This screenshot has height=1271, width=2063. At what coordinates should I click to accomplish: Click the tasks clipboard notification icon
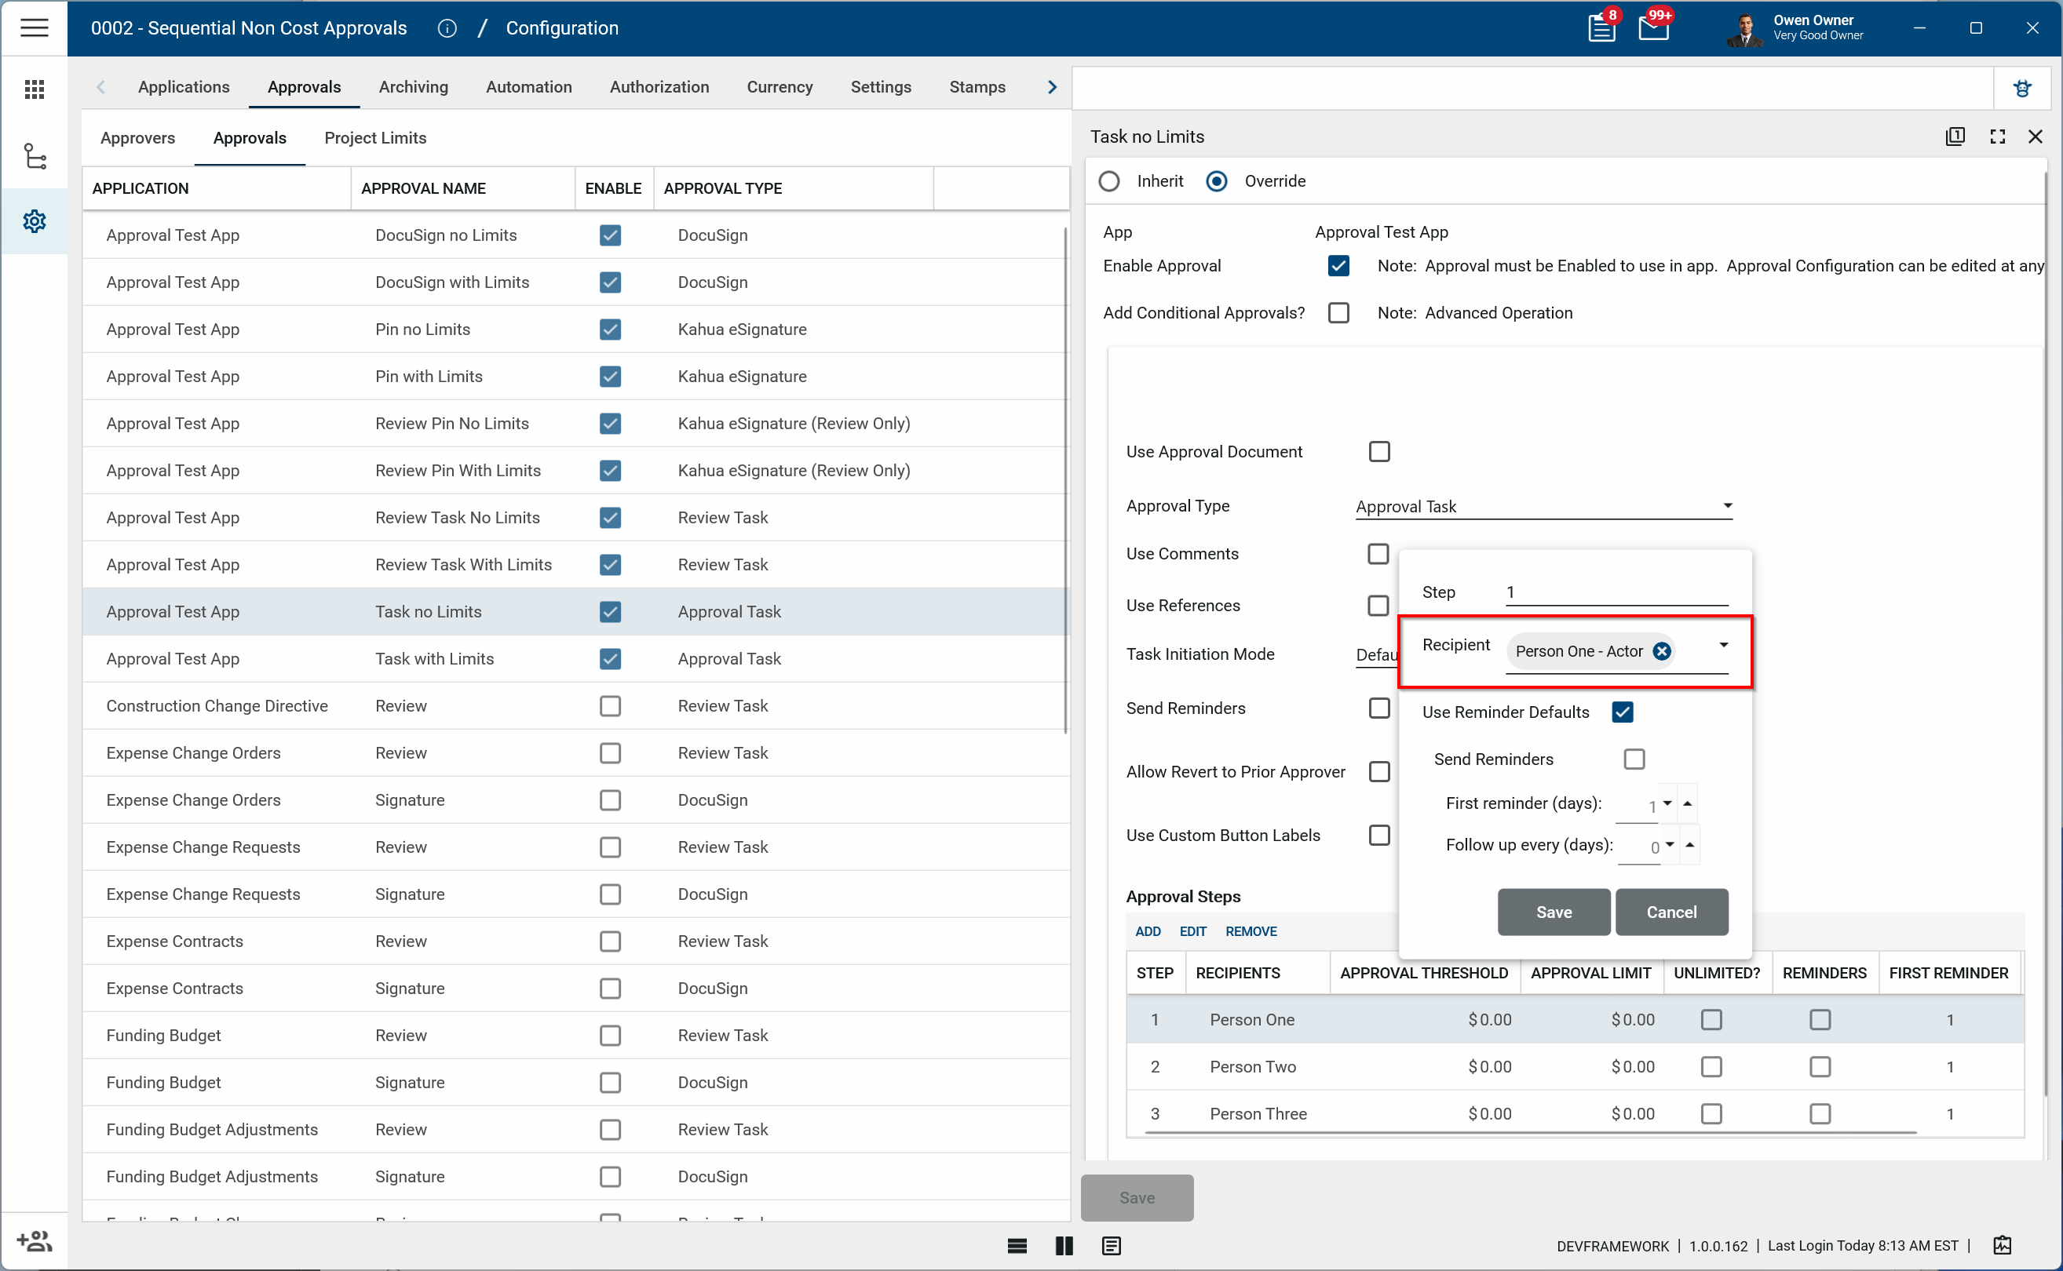pyautogui.click(x=1601, y=28)
